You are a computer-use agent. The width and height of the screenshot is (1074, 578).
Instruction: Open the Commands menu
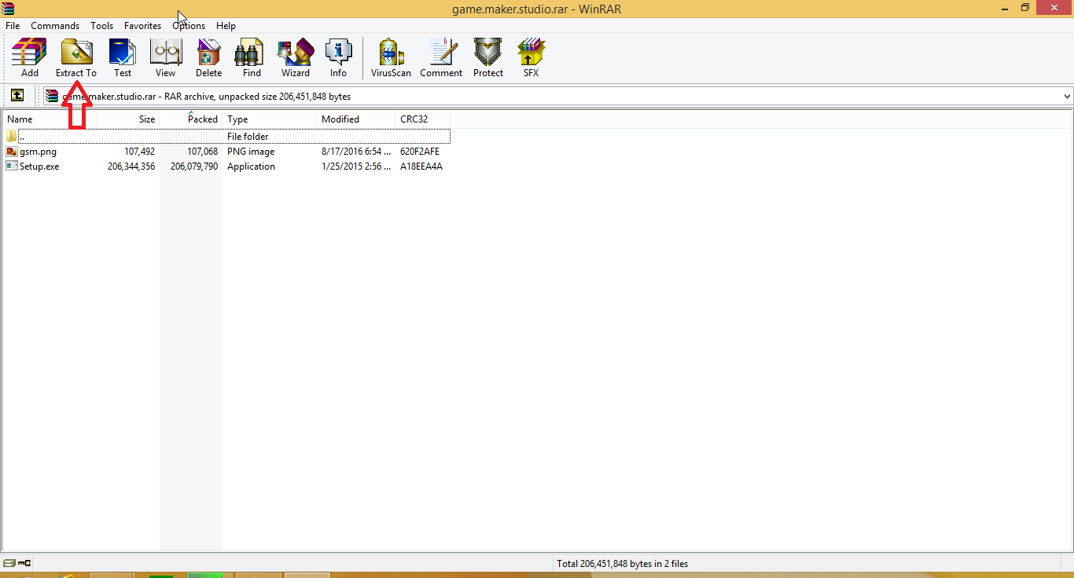tap(55, 26)
